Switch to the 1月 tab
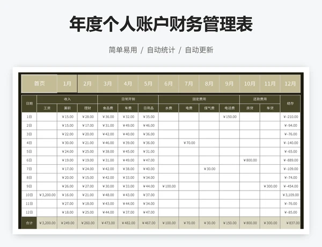The height and width of the screenshot is (247, 322). click(67, 84)
